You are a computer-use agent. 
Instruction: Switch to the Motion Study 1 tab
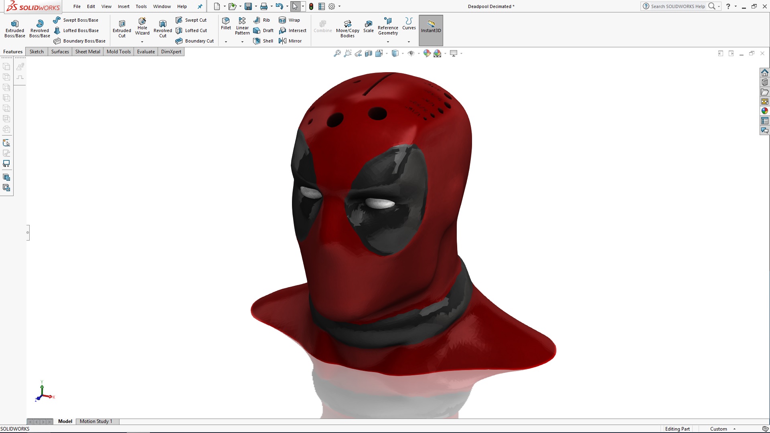(96, 421)
